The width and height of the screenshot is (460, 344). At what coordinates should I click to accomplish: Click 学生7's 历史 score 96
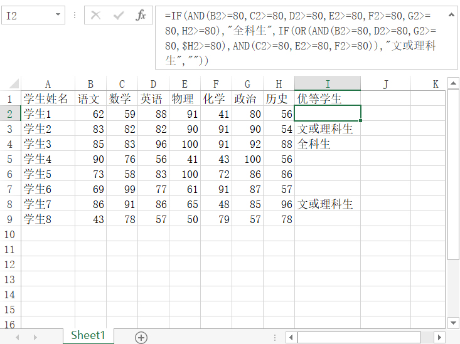279,204
